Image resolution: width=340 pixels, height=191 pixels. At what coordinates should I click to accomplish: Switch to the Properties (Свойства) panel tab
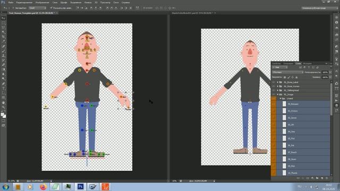click(276, 64)
